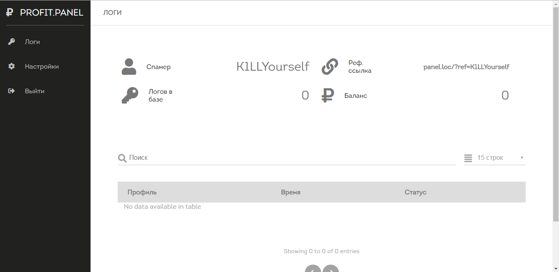Click the chain link icon beside Реф. ссылка

coord(329,67)
